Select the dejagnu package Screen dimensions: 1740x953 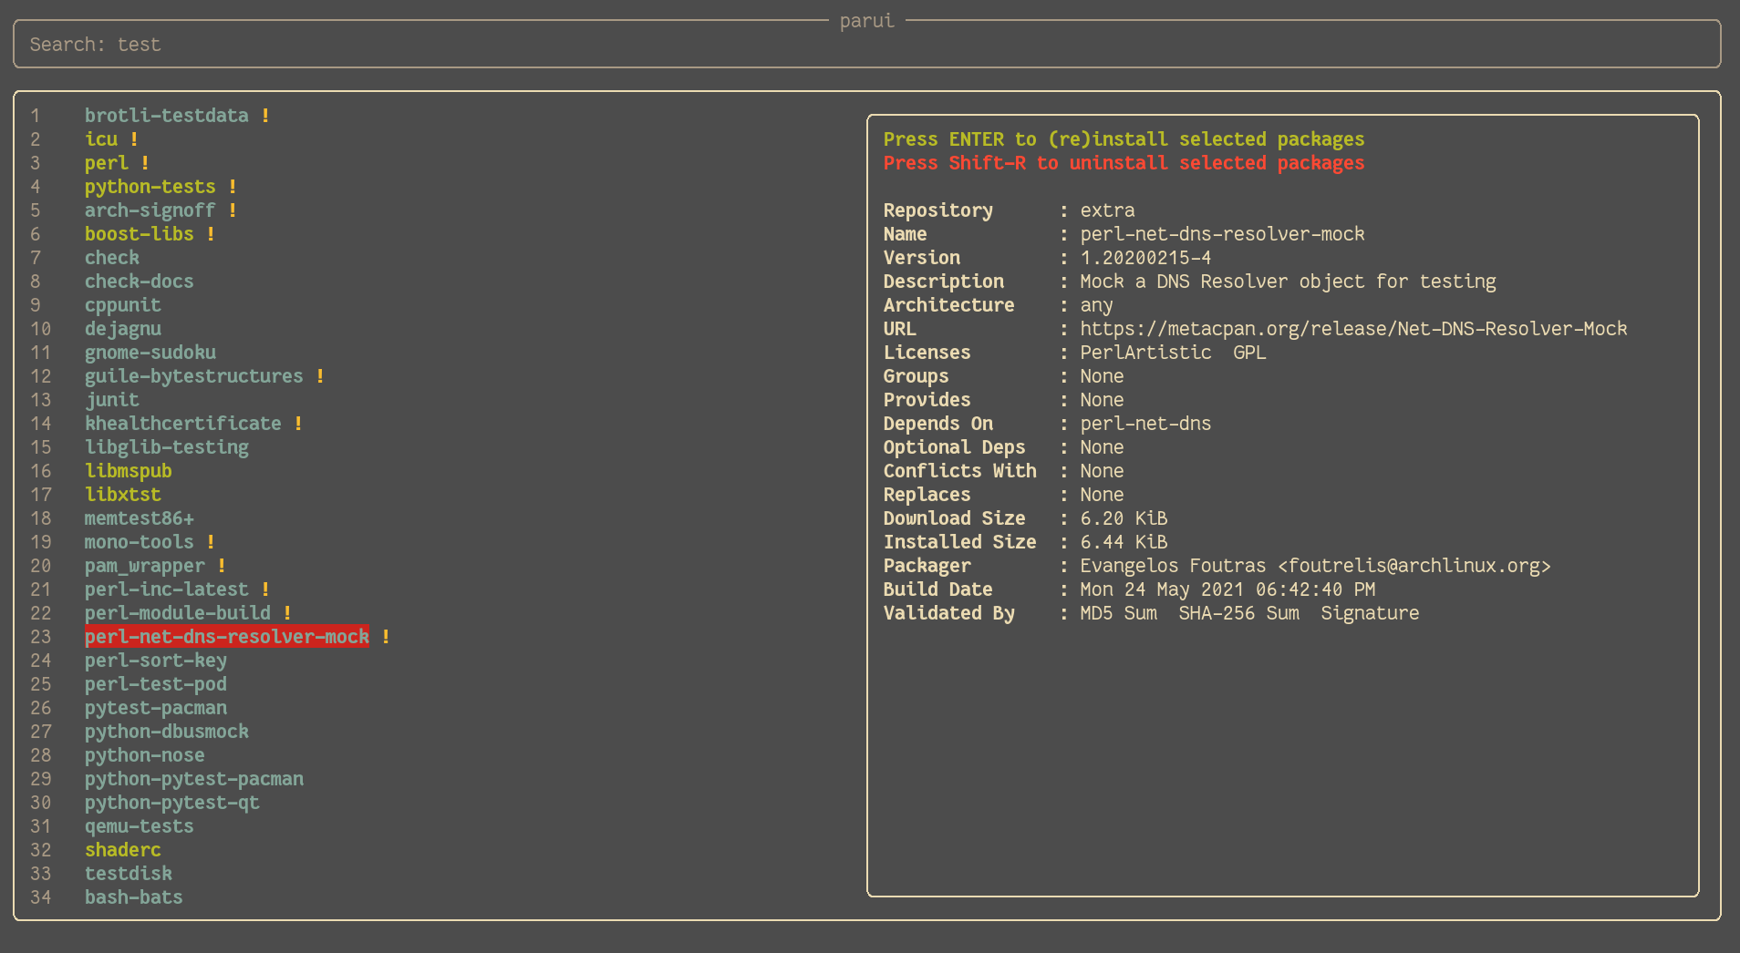tap(123, 329)
